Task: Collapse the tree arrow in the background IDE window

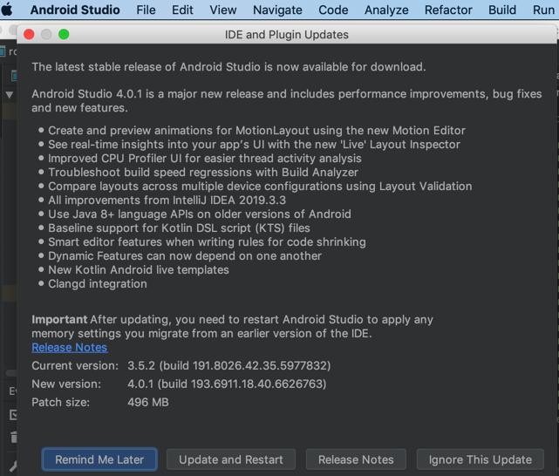Action: tap(10, 95)
